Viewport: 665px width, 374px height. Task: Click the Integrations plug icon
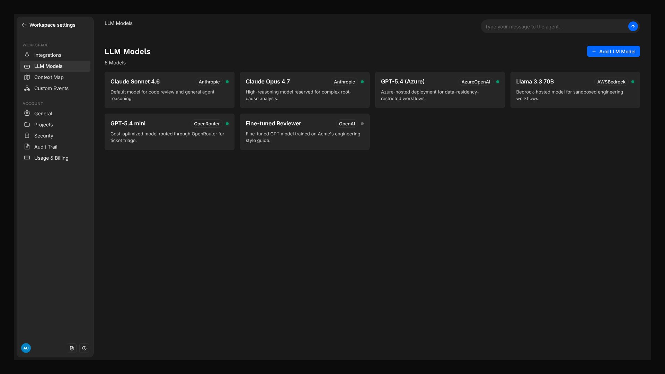click(27, 55)
